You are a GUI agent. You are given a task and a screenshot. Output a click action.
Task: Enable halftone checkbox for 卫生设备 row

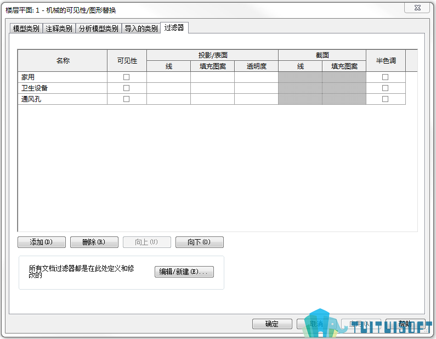click(386, 88)
